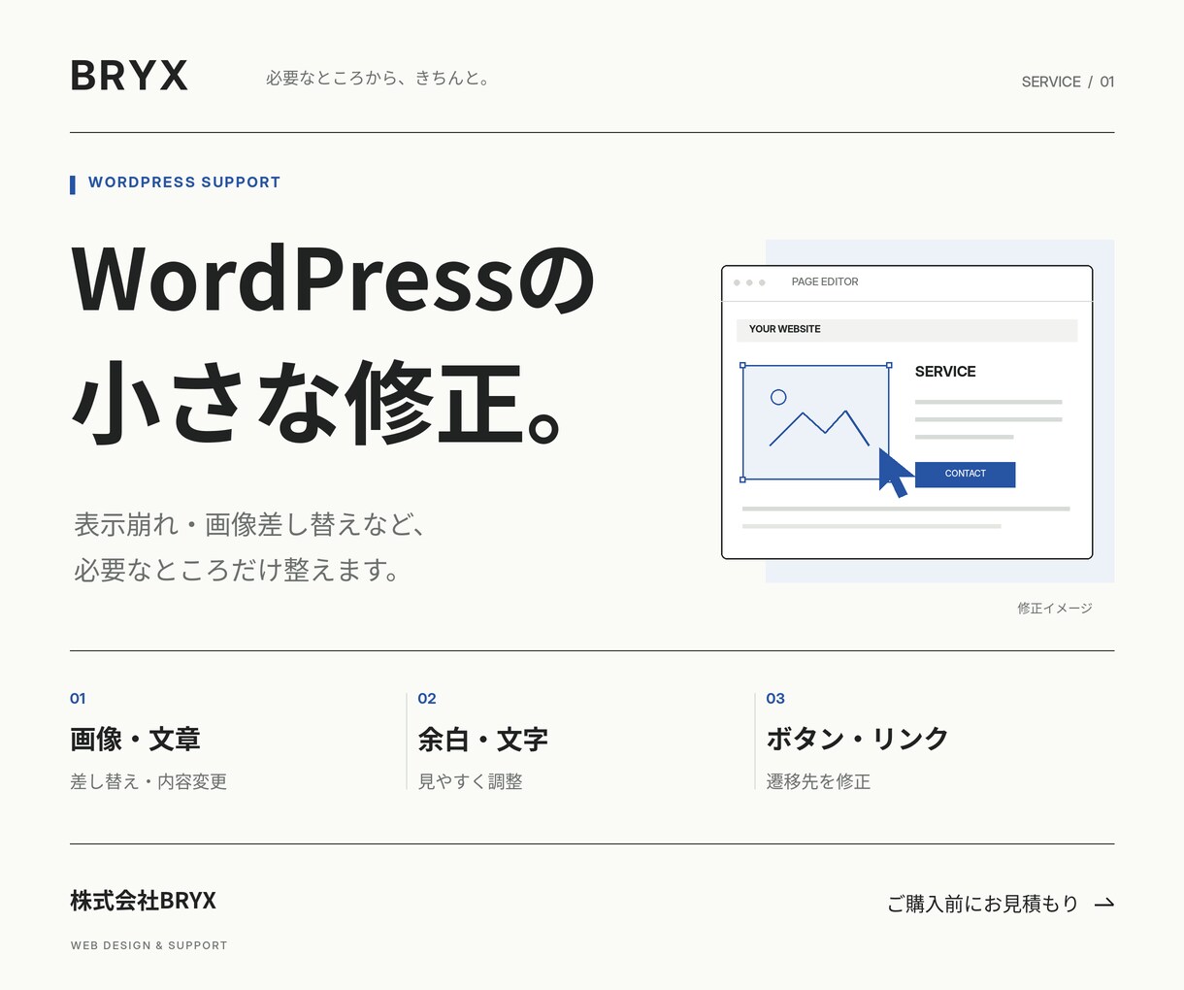Click the sun circle in image placeholder
Image resolution: width=1184 pixels, height=990 pixels.
click(x=778, y=397)
